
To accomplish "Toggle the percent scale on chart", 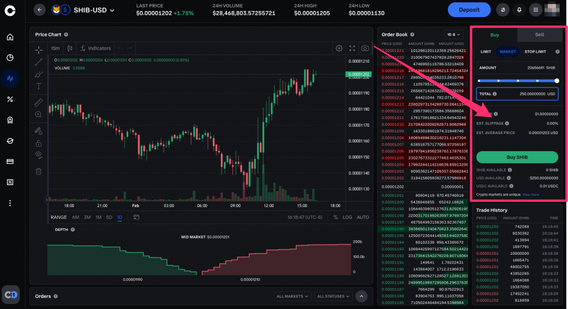I will 336,217.
